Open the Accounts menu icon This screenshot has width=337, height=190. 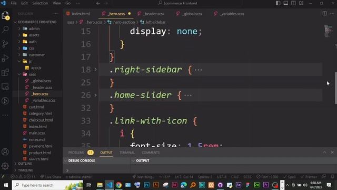click(5, 152)
